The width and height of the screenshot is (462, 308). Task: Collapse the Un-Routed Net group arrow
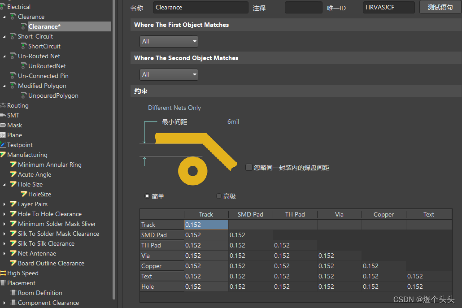pyautogui.click(x=4, y=56)
